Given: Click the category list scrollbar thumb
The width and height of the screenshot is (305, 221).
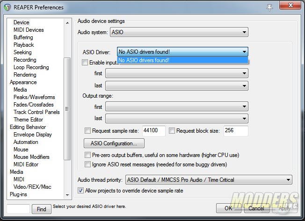Looking at the screenshot, I should [x=67, y=108].
